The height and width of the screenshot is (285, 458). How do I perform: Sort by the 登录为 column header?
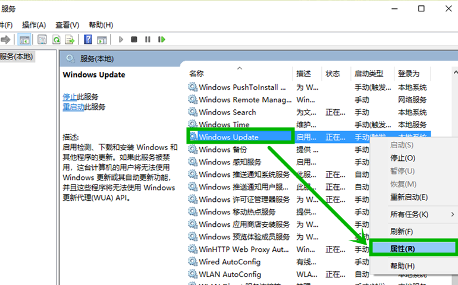coord(412,74)
